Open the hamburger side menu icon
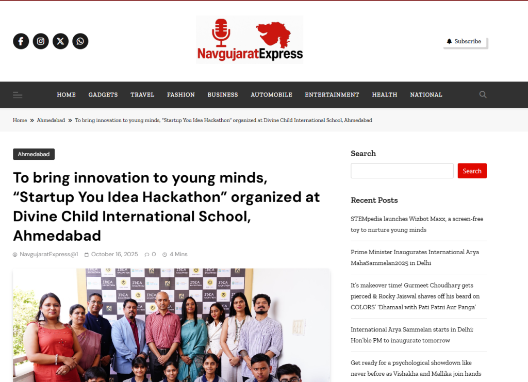Screen dimensions: 528x382 18,94
